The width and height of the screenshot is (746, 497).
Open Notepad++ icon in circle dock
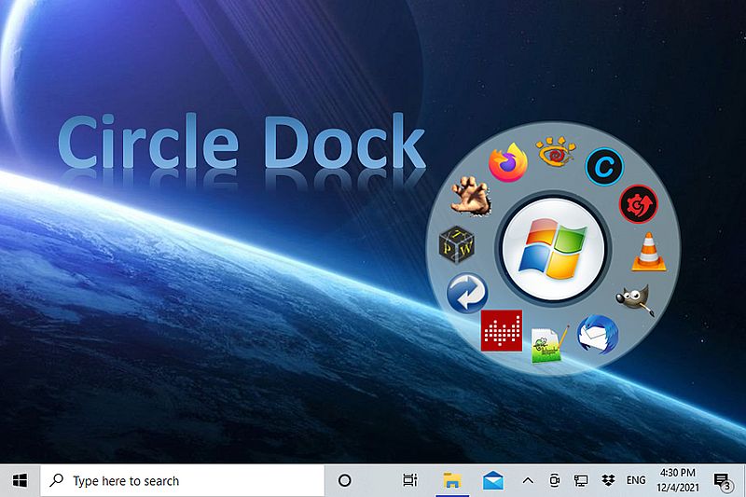click(x=549, y=344)
